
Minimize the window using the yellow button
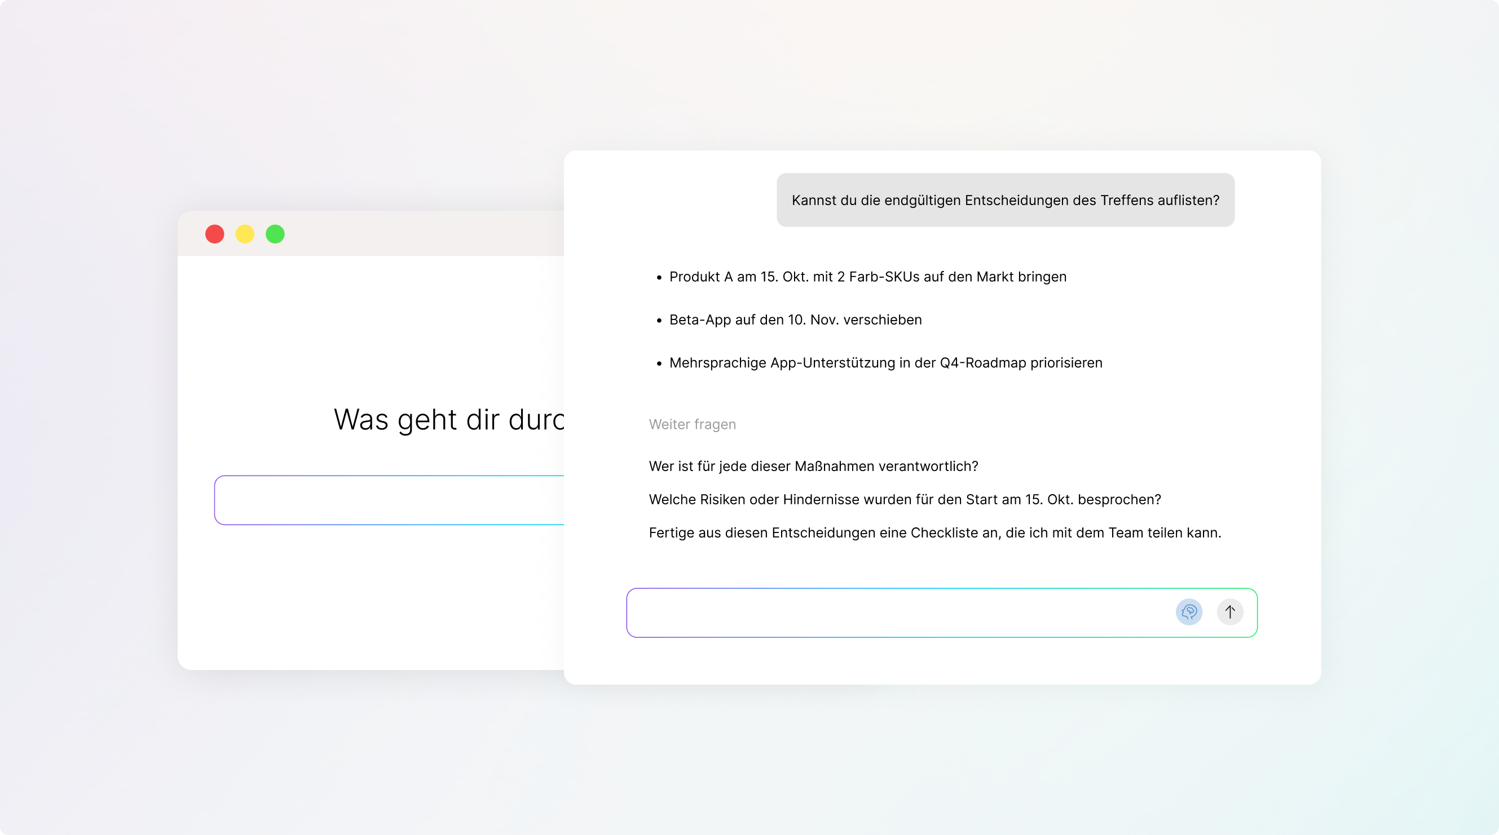coord(245,234)
